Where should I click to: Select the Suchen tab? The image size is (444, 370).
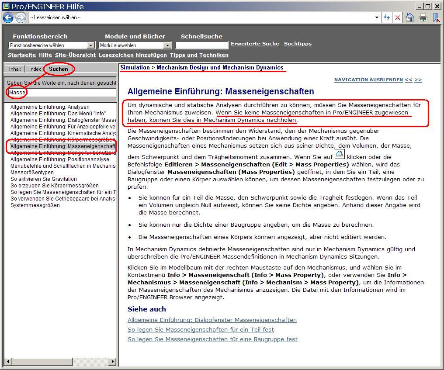58,69
